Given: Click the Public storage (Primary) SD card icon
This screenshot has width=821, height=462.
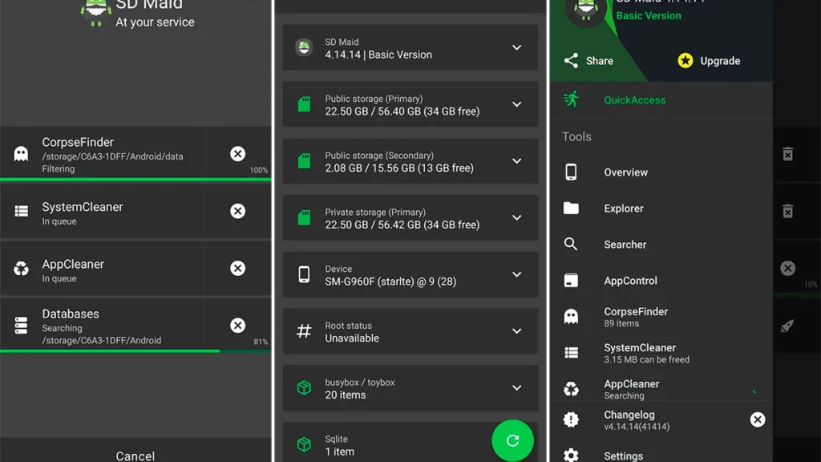Looking at the screenshot, I should [x=304, y=104].
